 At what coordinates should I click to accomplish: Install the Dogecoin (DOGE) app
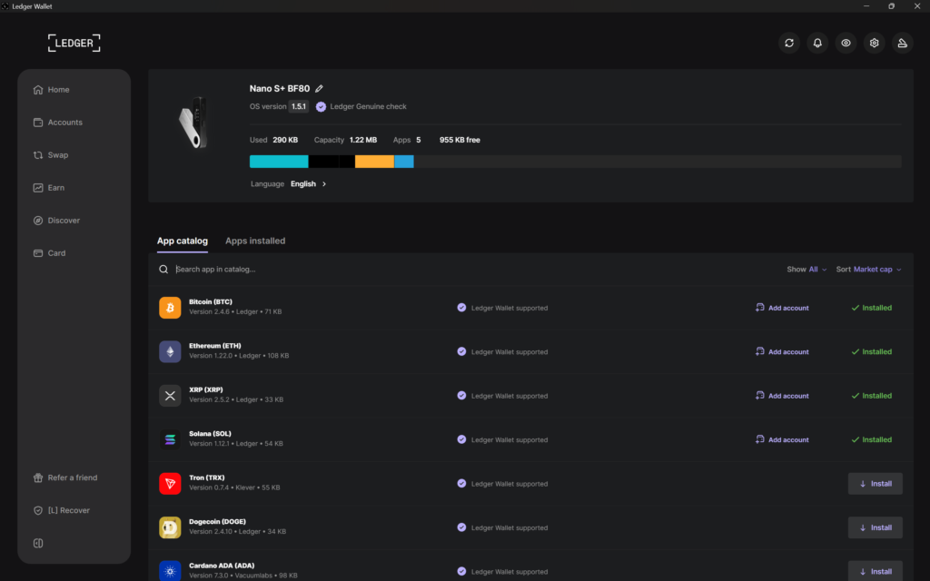(875, 527)
